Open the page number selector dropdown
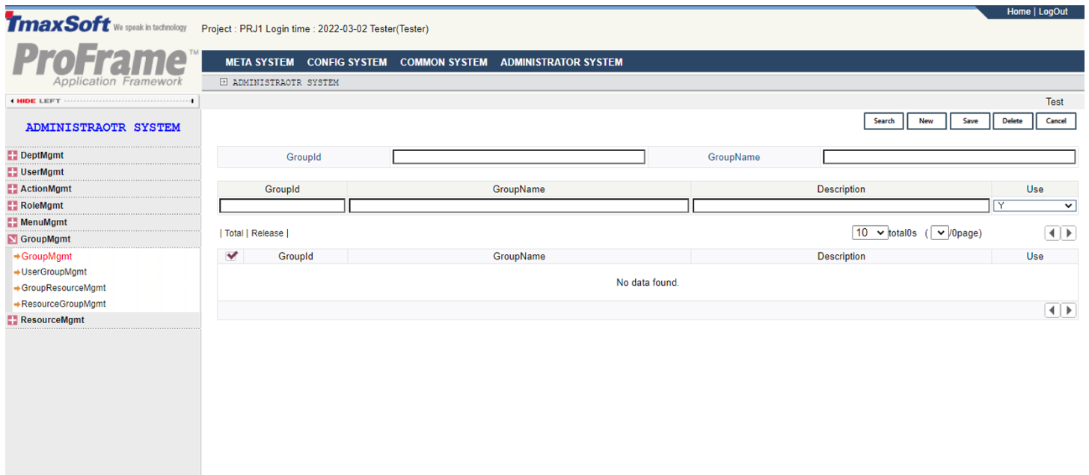Viewport: 1089px width, 475px height. pyautogui.click(x=939, y=233)
